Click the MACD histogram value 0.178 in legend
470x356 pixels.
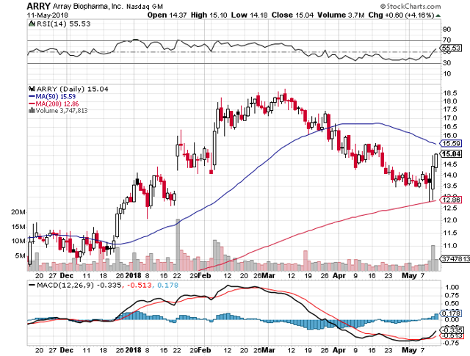[167, 285]
